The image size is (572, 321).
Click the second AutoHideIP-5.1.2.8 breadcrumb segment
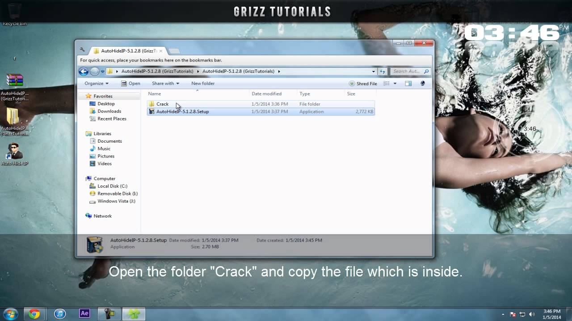(x=238, y=71)
